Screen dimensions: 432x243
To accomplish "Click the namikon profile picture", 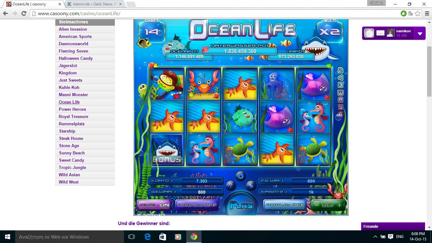I will pyautogui.click(x=391, y=33).
